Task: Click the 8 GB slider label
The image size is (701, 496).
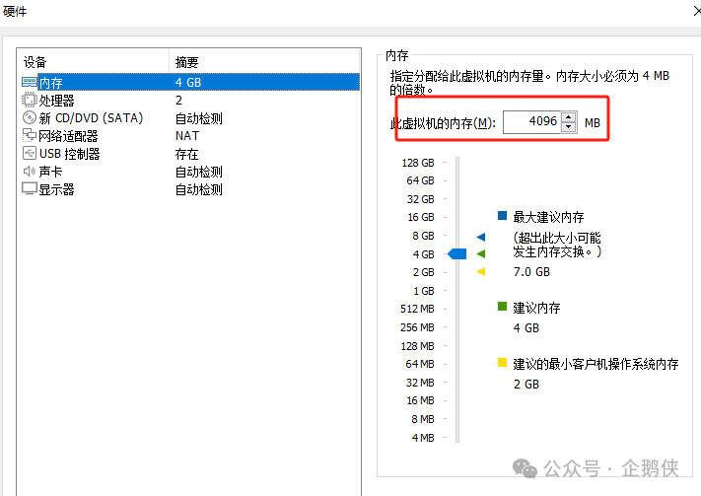Action: tap(423, 236)
